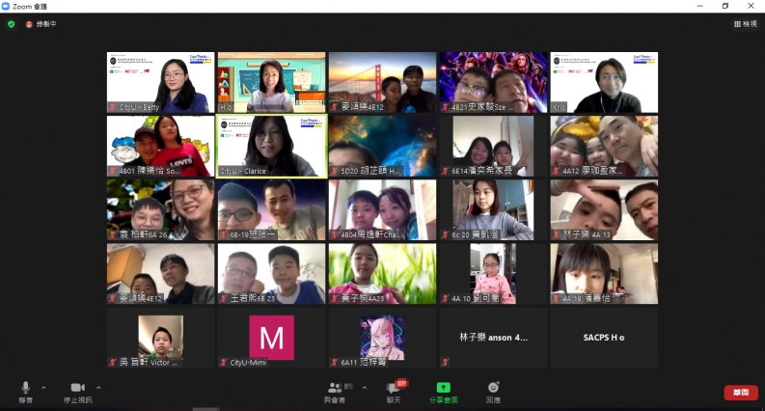
Task: Click the Zoom logo in the title bar
Action: [x=6, y=6]
